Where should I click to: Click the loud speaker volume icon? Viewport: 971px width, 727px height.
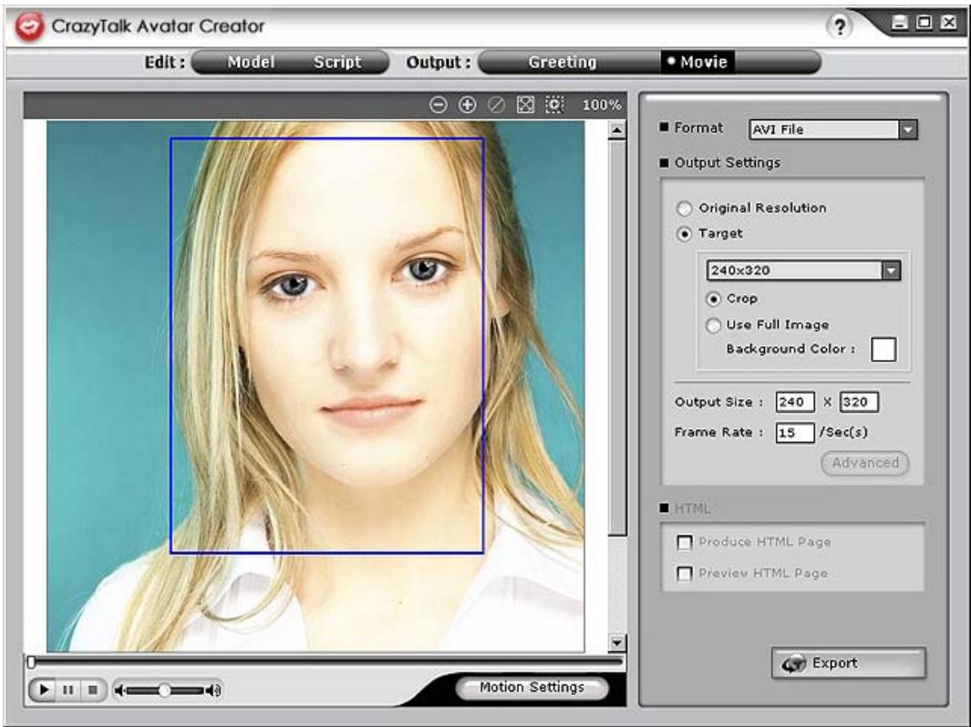click(x=213, y=690)
